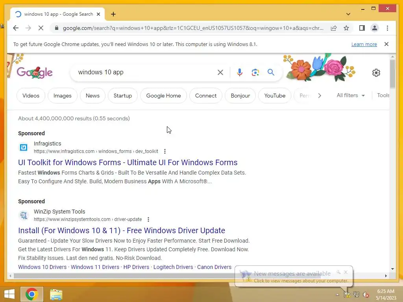Open the Free Windows Driver Update link
Viewport: 403px width, 302px height.
[x=122, y=230]
